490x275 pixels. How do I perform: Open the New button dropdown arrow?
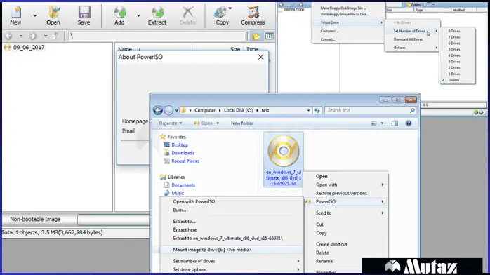tap(34, 15)
